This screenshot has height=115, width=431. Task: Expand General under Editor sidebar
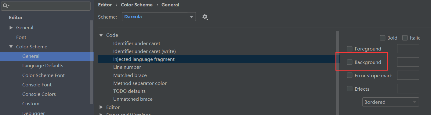(11, 28)
